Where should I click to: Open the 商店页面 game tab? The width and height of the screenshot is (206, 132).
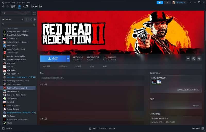tap(47, 67)
